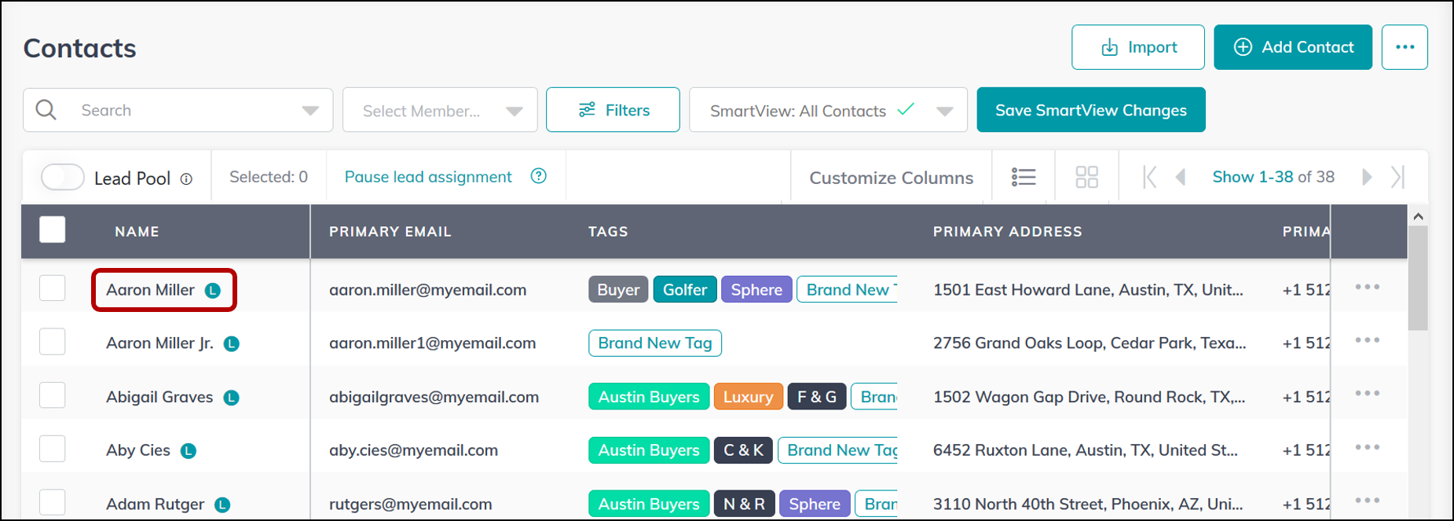Select Aaron Miller Jr. row checkbox

53,342
